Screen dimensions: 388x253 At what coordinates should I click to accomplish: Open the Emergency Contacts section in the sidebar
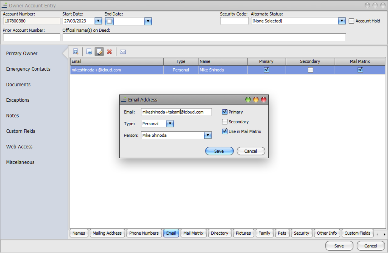28,69
